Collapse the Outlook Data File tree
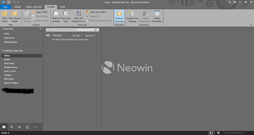 click(x=3, y=51)
